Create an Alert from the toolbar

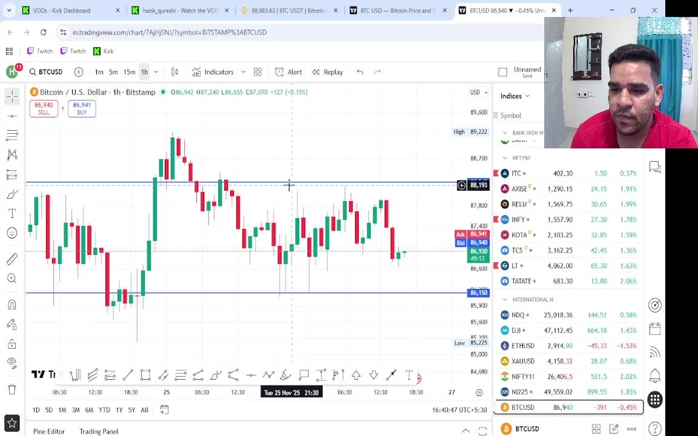click(x=288, y=72)
